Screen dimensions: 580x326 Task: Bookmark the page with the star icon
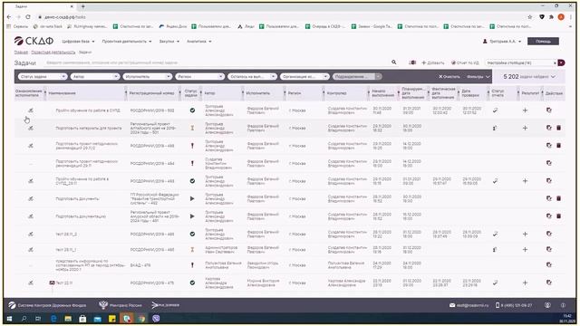point(529,17)
